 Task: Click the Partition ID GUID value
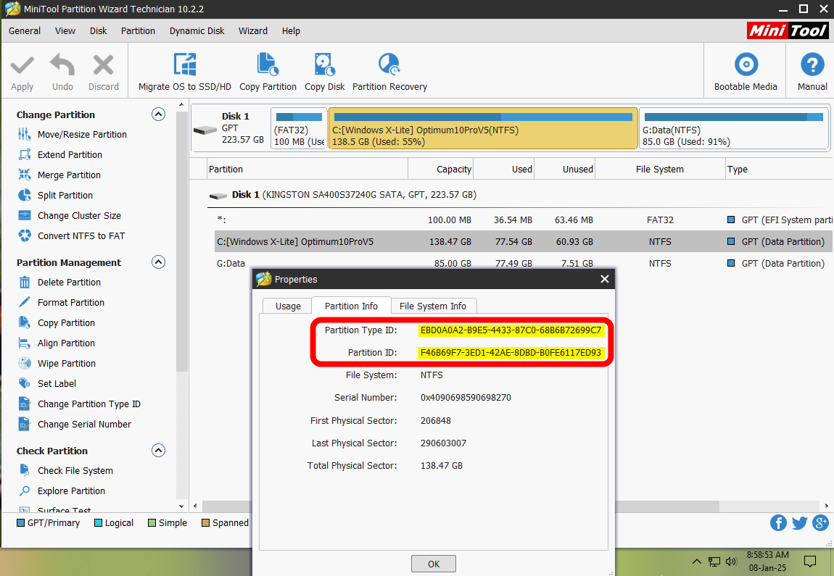pyautogui.click(x=511, y=352)
